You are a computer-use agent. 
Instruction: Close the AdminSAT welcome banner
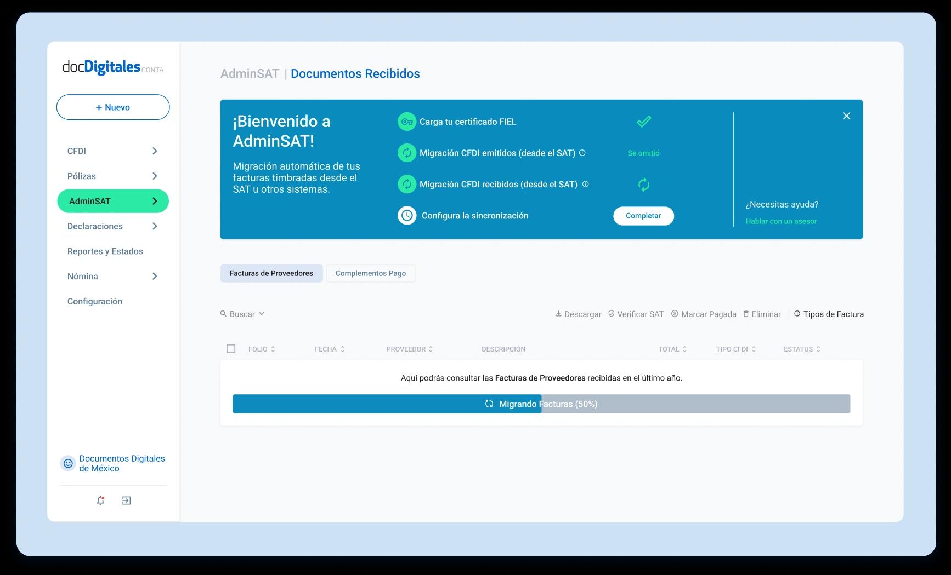coord(846,116)
